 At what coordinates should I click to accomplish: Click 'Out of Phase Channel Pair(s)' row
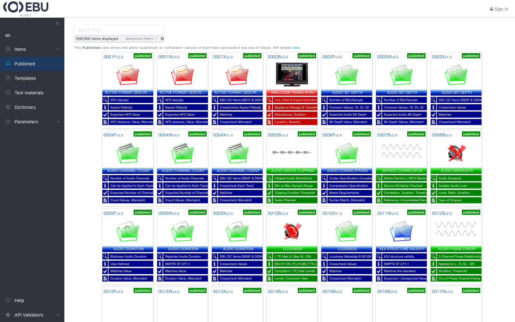456,279
